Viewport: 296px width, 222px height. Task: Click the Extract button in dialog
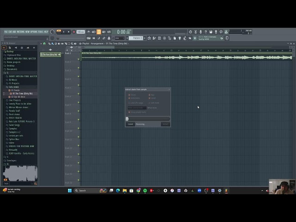point(166,124)
